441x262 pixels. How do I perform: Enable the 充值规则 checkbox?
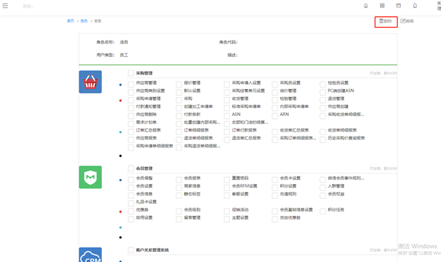(x=275, y=195)
